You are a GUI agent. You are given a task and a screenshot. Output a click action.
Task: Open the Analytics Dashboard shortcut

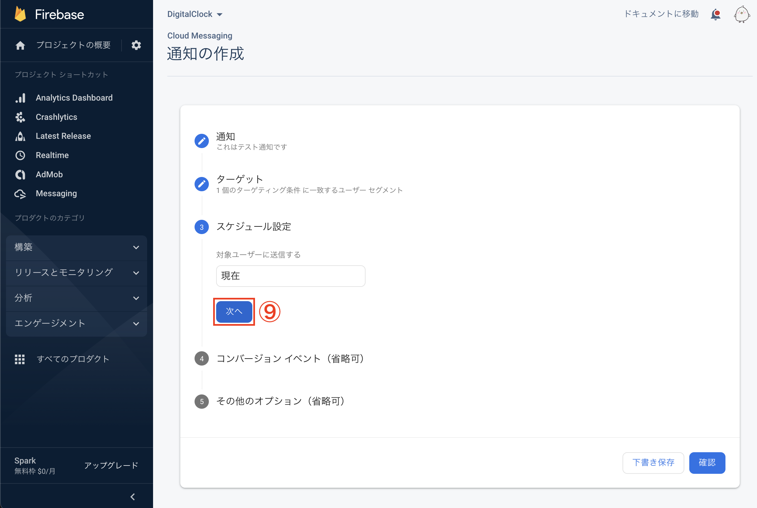(74, 97)
